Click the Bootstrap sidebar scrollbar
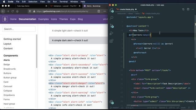This screenshot has height=110, width=196. click(37, 51)
